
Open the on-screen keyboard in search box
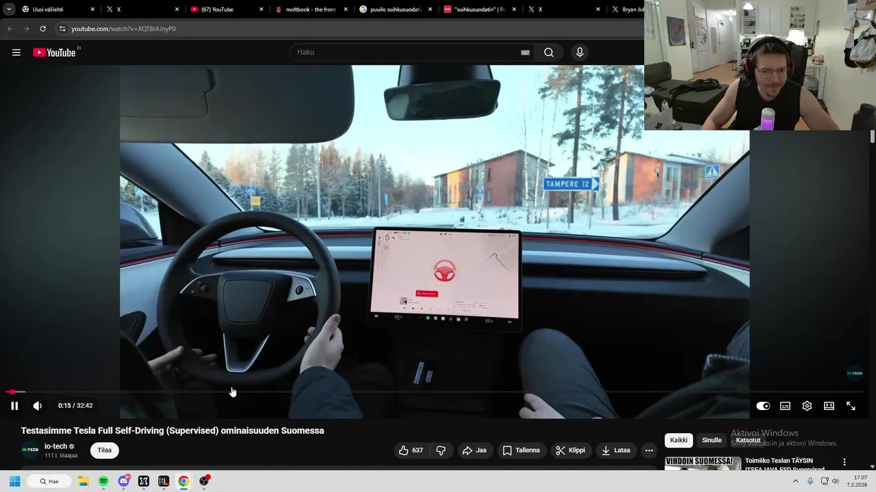pyautogui.click(x=525, y=53)
